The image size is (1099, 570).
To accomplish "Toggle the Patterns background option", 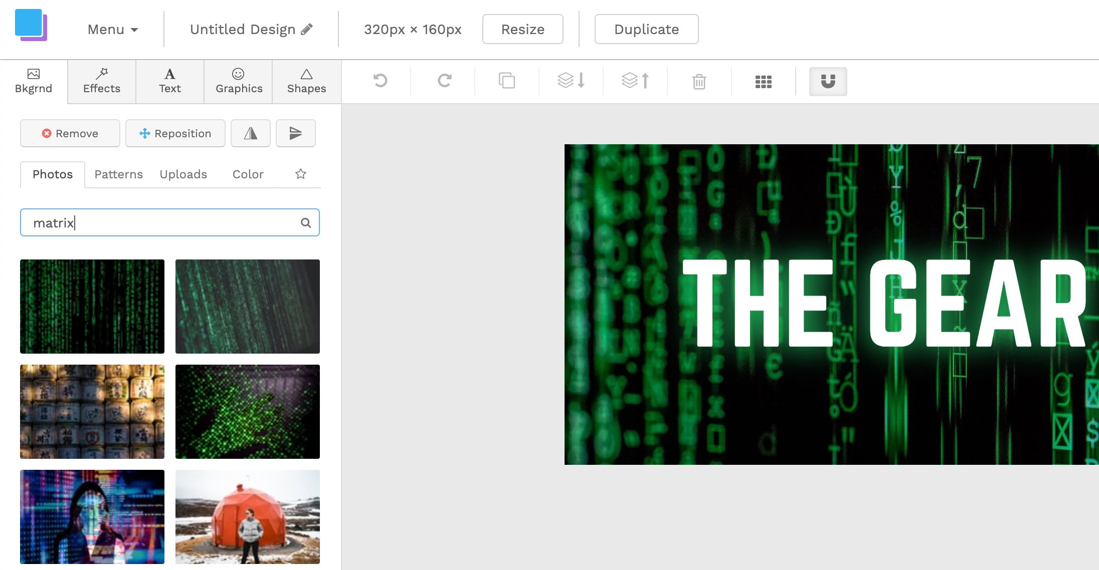I will click(118, 174).
